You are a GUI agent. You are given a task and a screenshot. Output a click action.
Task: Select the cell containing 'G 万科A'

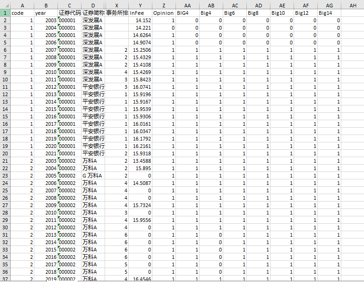pyautogui.click(x=93, y=176)
